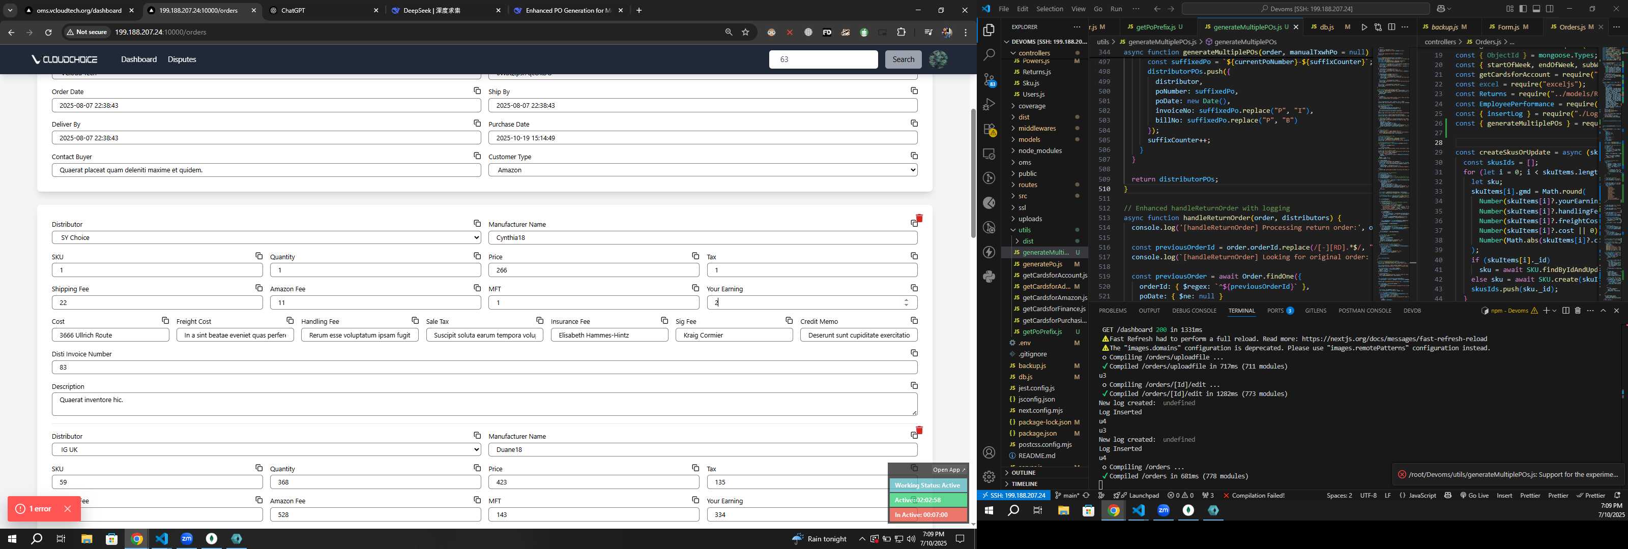Click the run file play icon in editor
Image resolution: width=1628 pixels, height=549 pixels.
tap(1364, 27)
